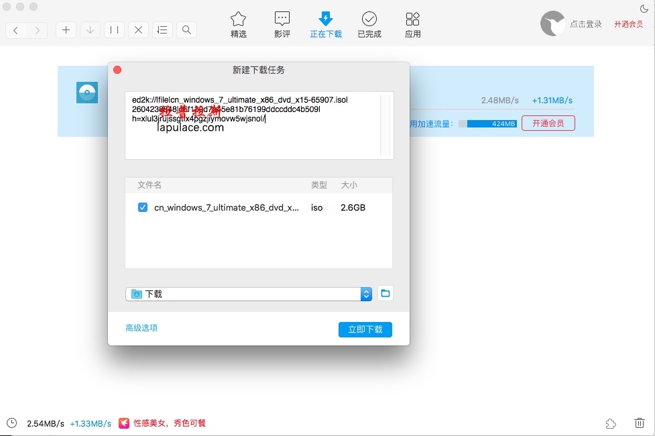Open the 已完成 completed tab
Image resolution: width=655 pixels, height=436 pixels.
tap(369, 25)
